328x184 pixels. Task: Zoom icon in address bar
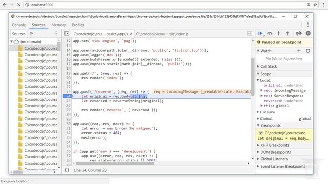(309, 5)
